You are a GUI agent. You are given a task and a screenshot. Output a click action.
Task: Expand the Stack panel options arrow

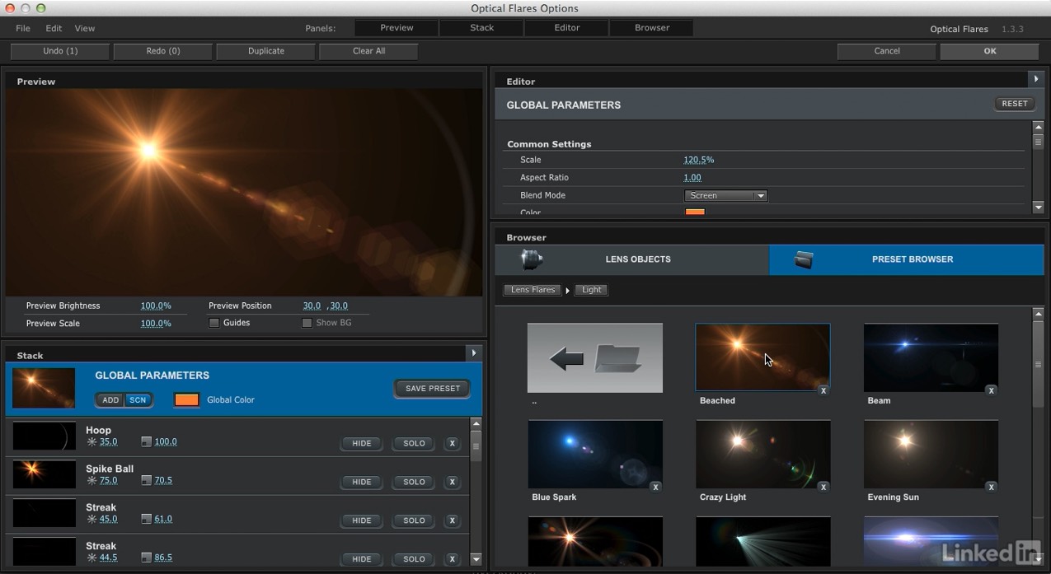click(473, 353)
